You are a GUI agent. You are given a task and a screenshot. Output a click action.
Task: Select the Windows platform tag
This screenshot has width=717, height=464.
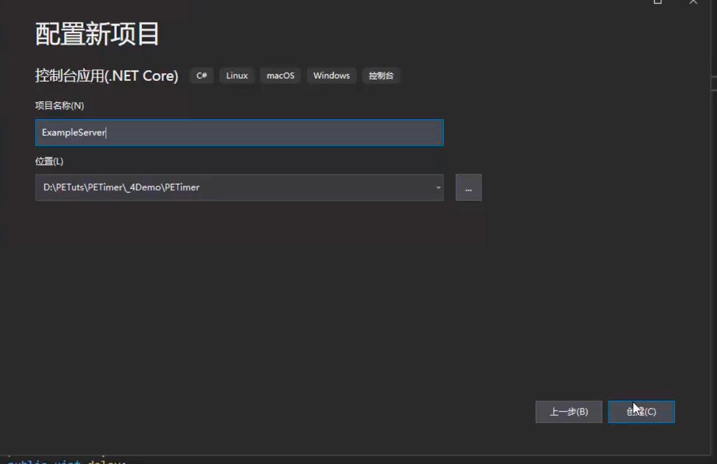click(332, 76)
